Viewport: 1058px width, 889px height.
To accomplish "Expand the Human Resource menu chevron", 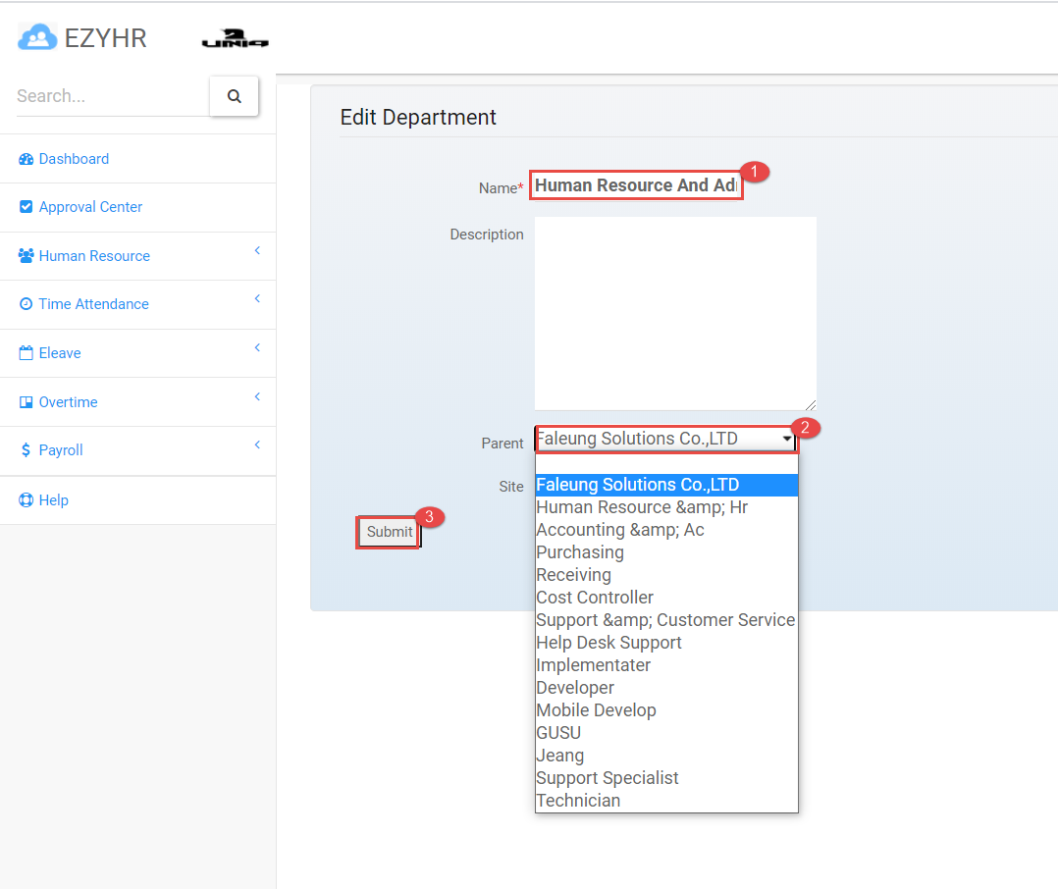I will coord(257,251).
